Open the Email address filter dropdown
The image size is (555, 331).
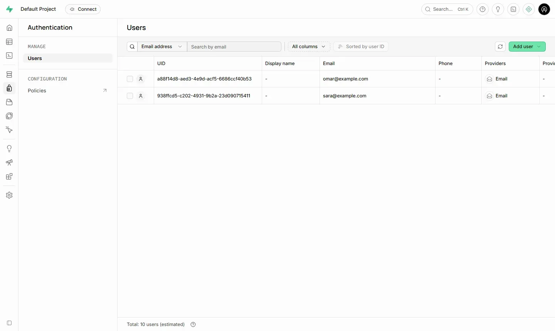(162, 47)
